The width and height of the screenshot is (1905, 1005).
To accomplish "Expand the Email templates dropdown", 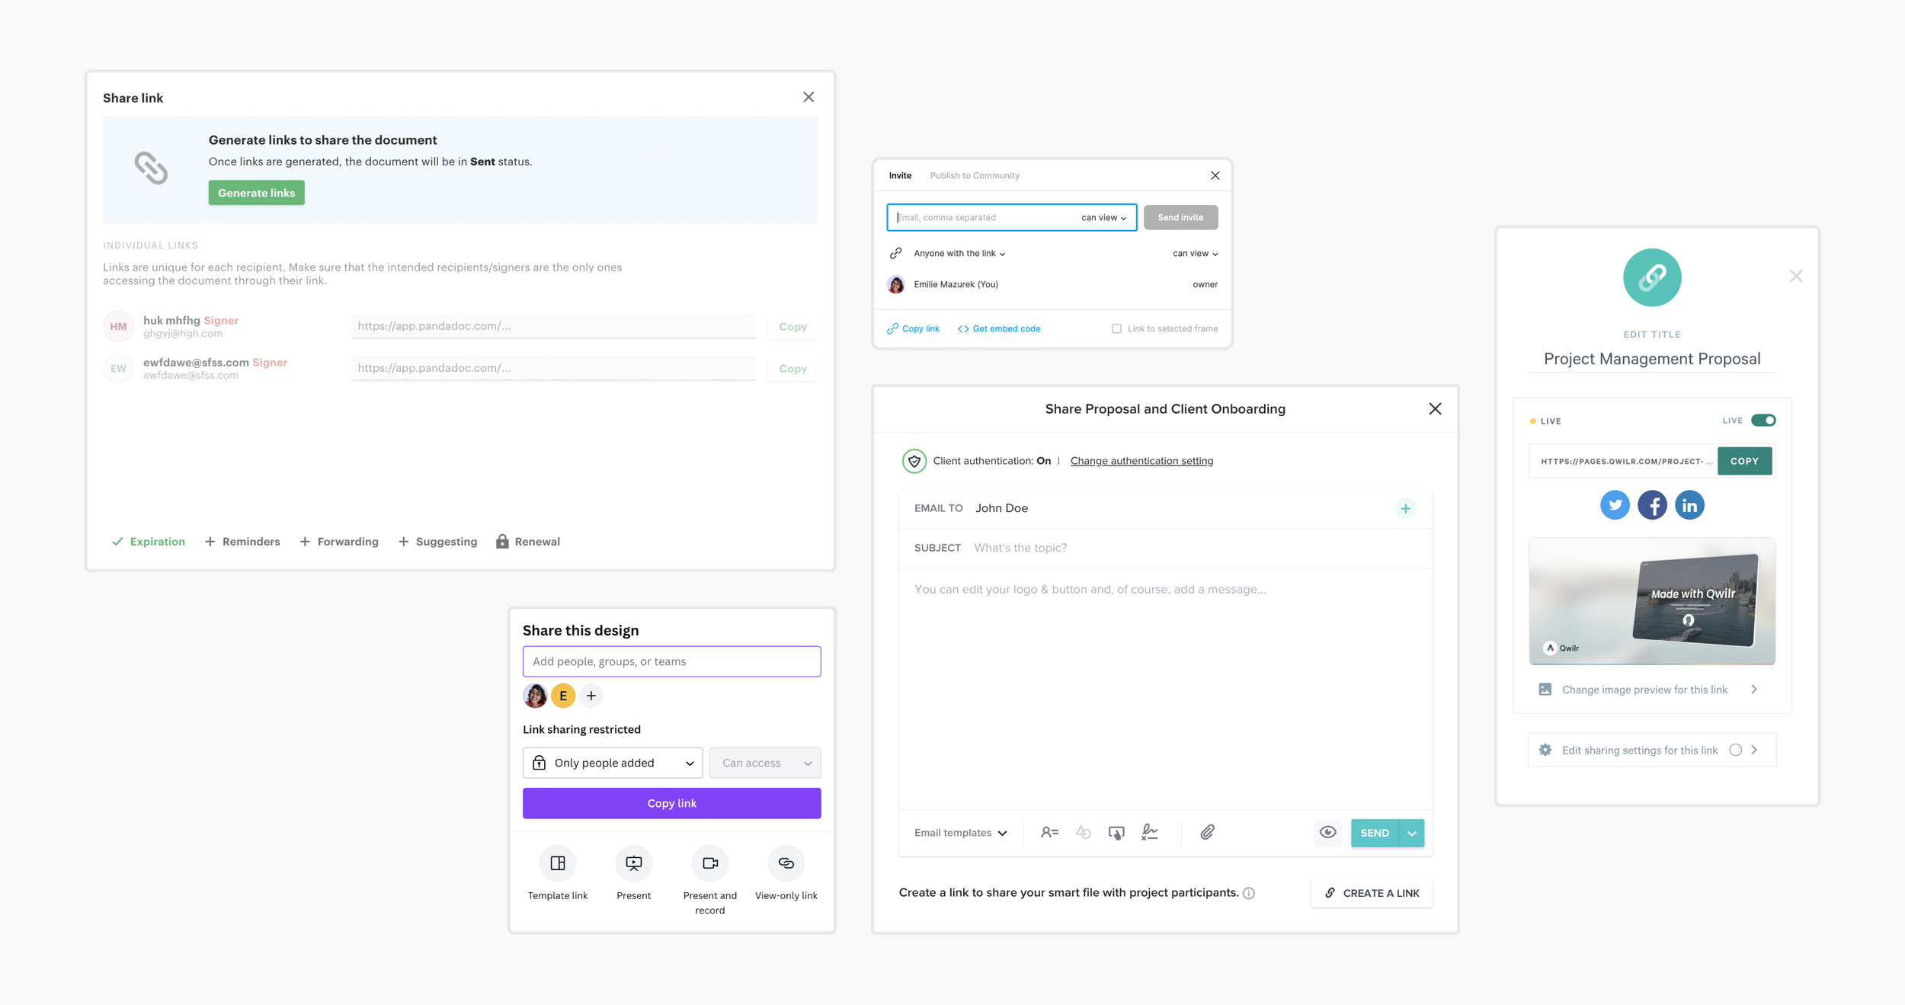I will (x=960, y=833).
